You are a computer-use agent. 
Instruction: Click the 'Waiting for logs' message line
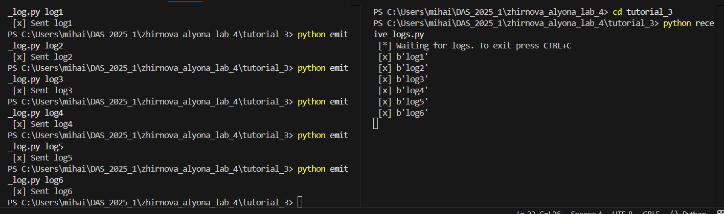point(474,46)
